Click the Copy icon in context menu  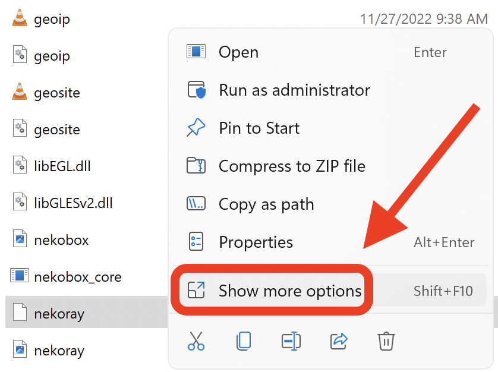point(244,341)
